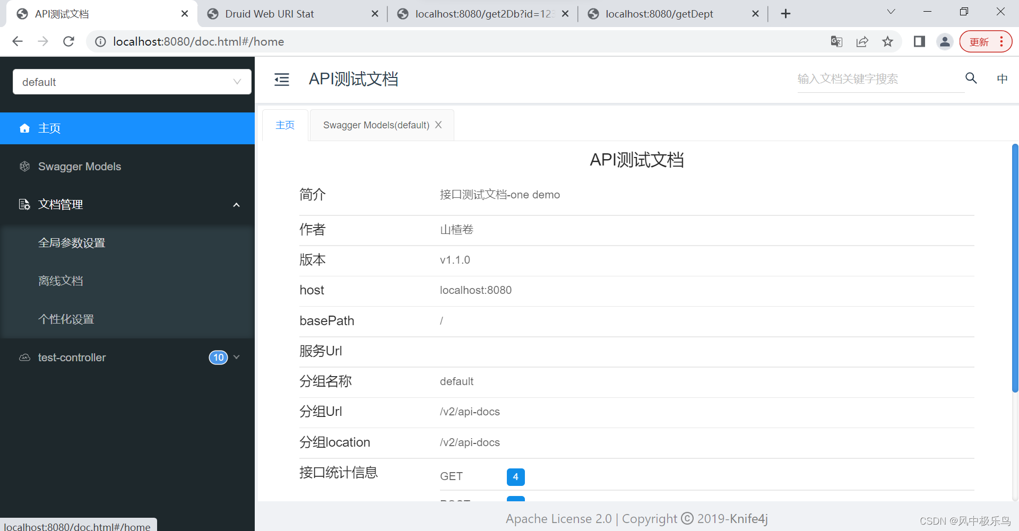Open the default group dropdown
This screenshot has height=531, width=1019.
tap(132, 82)
